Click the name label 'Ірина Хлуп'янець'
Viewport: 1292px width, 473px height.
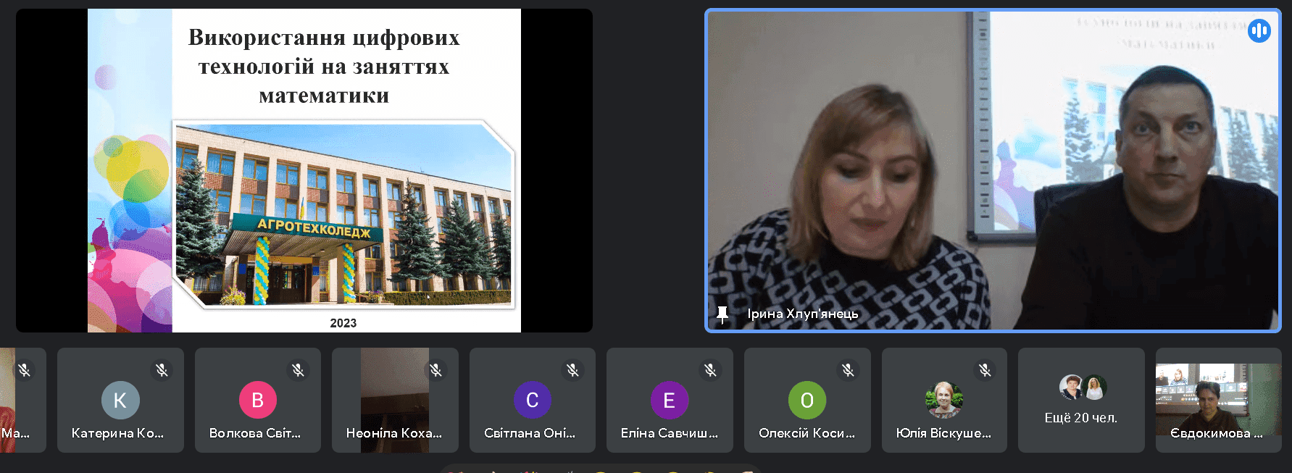click(803, 314)
